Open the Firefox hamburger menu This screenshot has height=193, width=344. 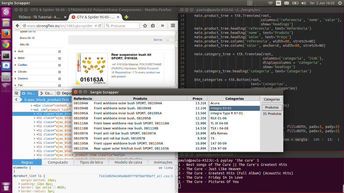pyautogui.click(x=173, y=26)
